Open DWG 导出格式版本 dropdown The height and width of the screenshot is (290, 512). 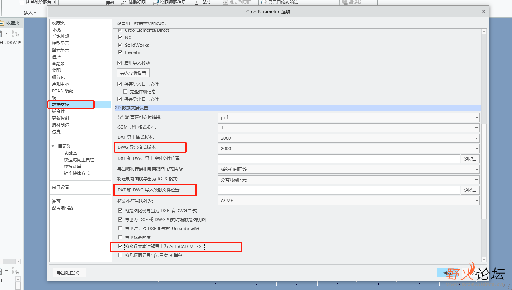click(x=349, y=148)
